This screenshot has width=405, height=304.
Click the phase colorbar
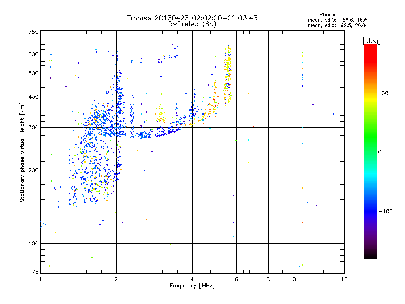[x=371, y=151]
